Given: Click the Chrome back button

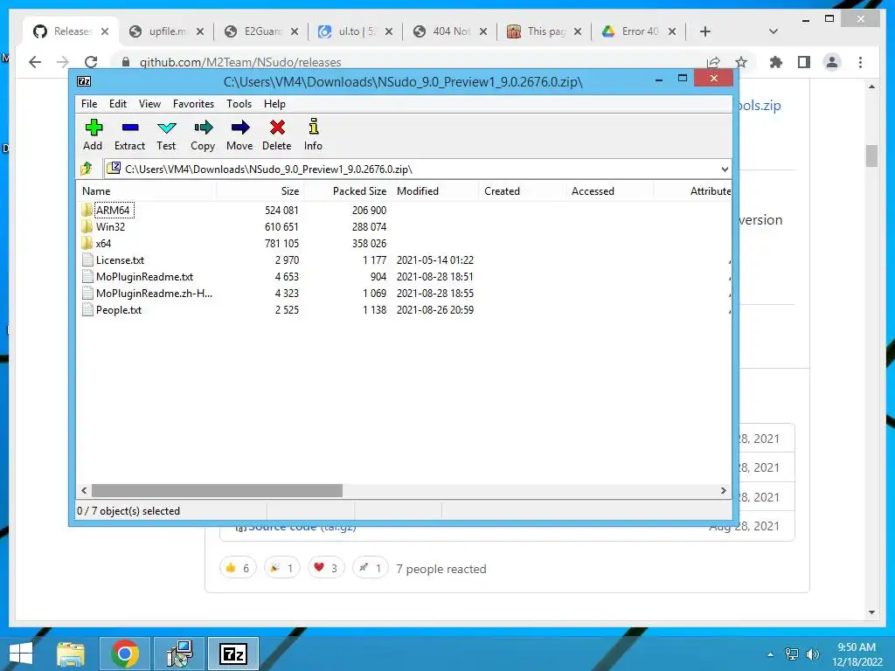Looking at the screenshot, I should pos(35,62).
